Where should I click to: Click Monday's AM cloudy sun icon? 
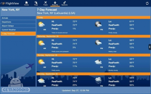point(41,81)
